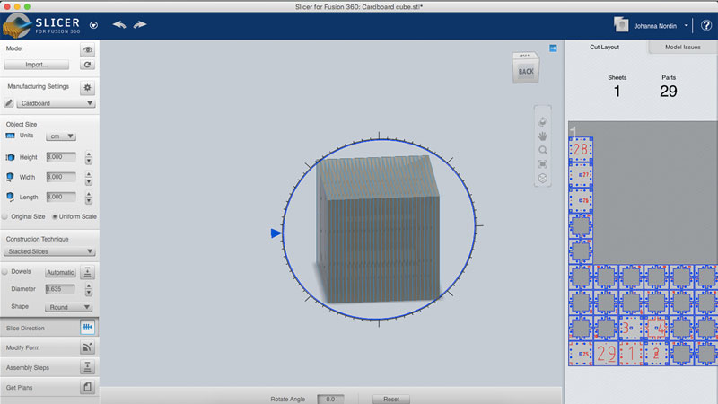Screen dimensions: 718x404
Task: Focus the Length value field
Action: pos(61,197)
